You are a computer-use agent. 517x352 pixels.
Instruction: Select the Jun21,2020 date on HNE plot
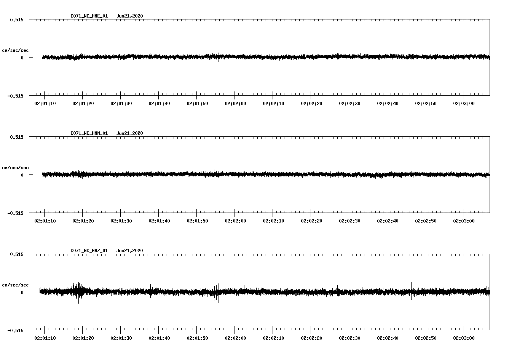pyautogui.click(x=130, y=16)
